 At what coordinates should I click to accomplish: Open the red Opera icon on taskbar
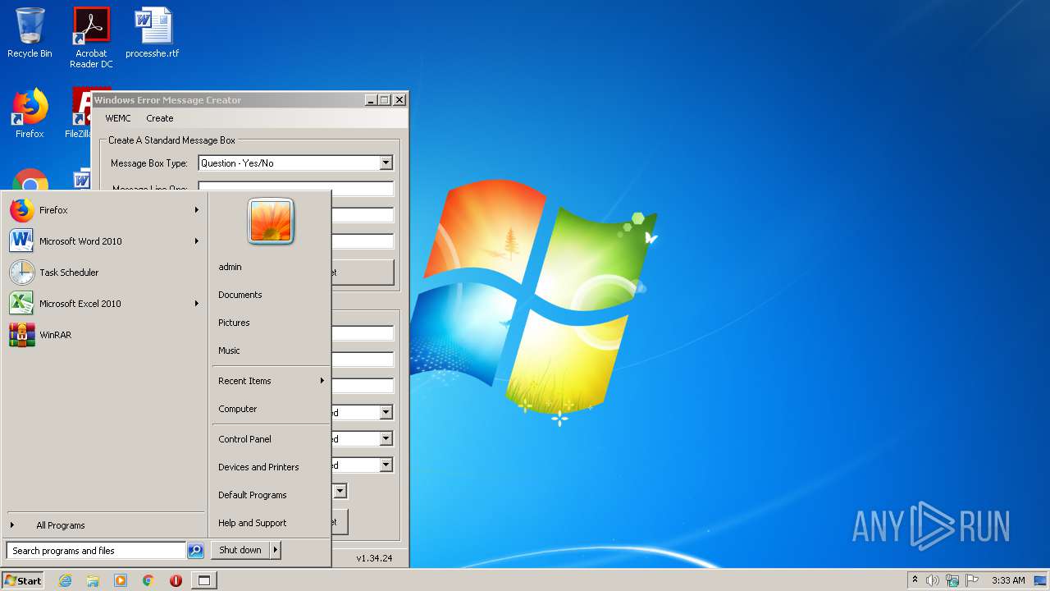[x=176, y=580]
